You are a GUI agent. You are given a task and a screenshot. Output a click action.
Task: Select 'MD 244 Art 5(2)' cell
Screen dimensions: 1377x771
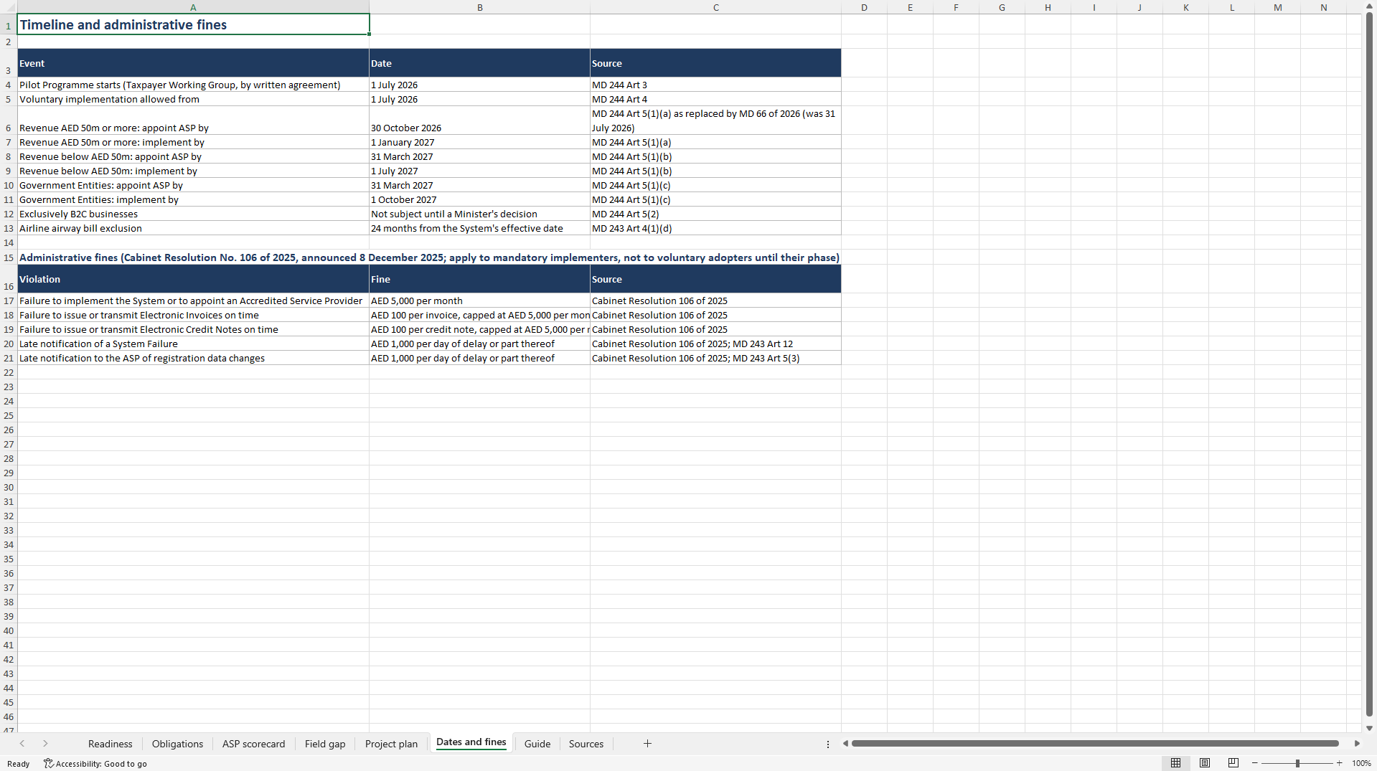pos(715,214)
